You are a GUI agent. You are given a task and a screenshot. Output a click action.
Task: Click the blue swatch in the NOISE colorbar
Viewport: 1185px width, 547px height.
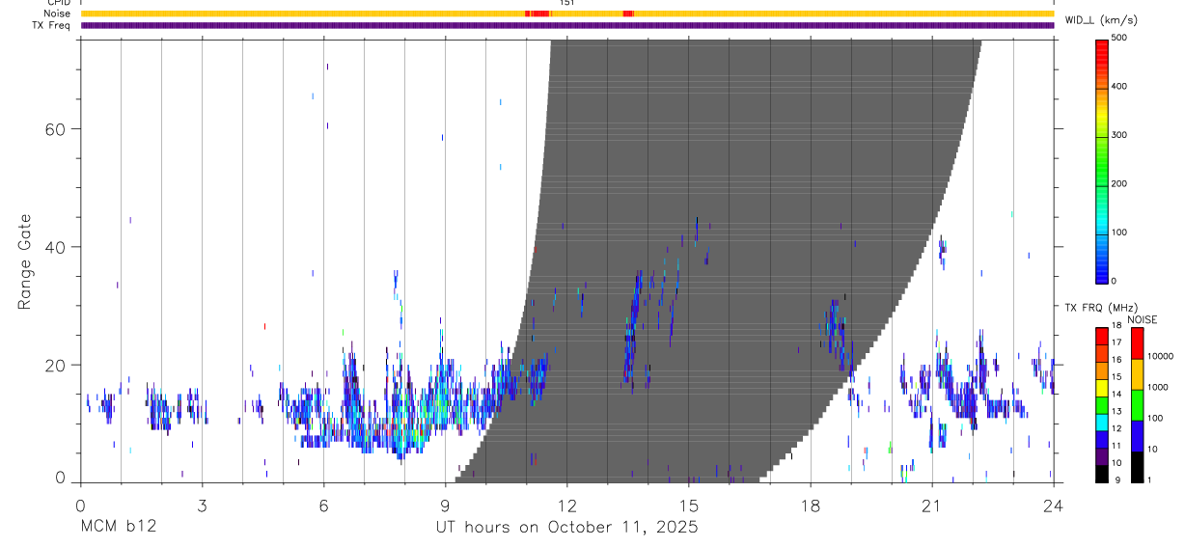click(x=1137, y=435)
